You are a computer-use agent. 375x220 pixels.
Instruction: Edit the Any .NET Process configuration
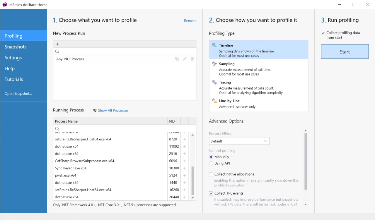(x=185, y=59)
